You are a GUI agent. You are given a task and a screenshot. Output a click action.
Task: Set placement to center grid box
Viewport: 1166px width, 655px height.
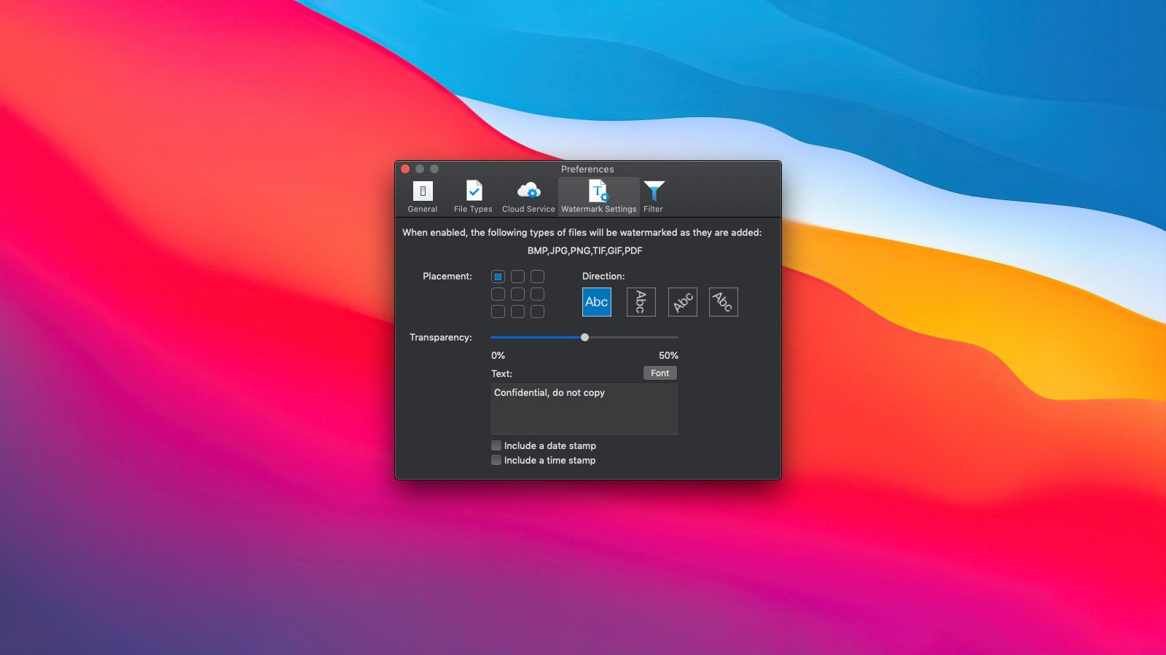click(517, 294)
